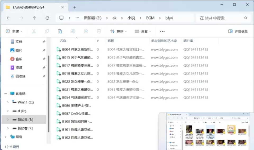Expand the 新加卷 (E:) drive node
This screenshot has width=254, height=150.
pyautogui.click(x=8, y=119)
